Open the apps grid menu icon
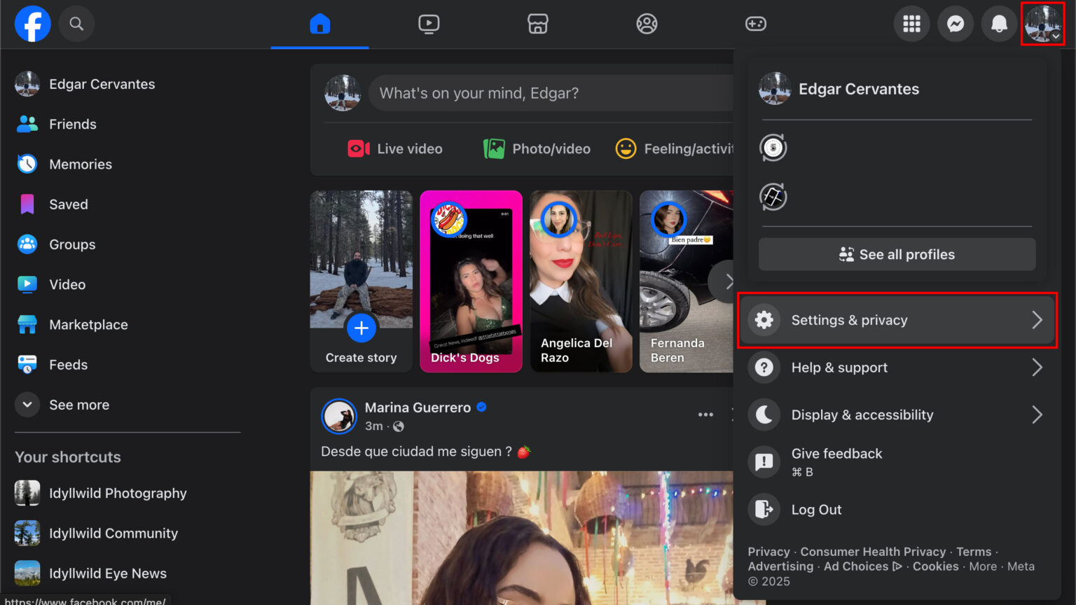Screen dimensions: 1076x605 click(x=911, y=23)
